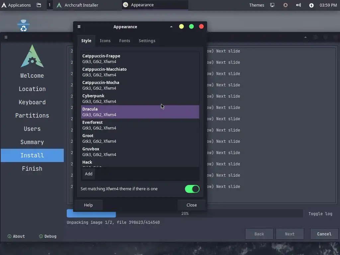Switch to the Style tab
Image resolution: width=340 pixels, height=255 pixels.
(86, 41)
